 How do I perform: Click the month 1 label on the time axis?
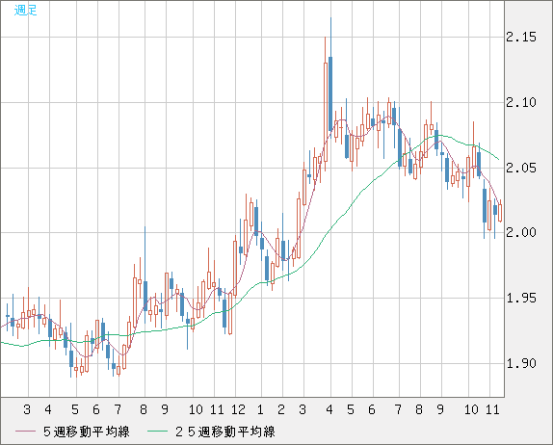tap(260, 409)
